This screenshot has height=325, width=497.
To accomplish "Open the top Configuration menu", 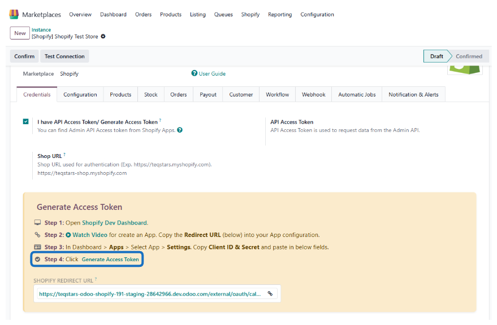I will point(317,14).
